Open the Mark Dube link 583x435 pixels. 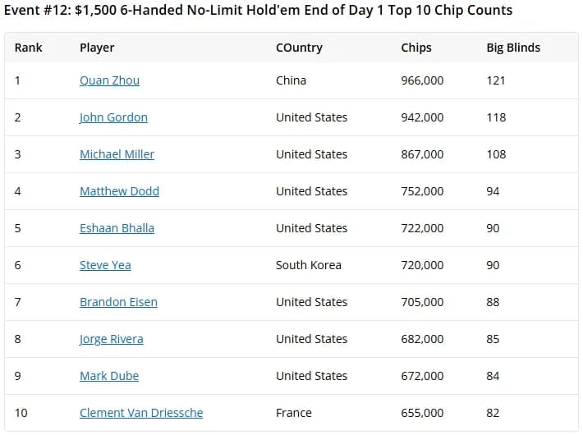(109, 376)
